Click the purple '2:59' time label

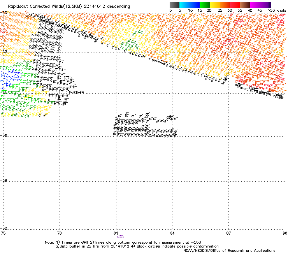coord(121,236)
